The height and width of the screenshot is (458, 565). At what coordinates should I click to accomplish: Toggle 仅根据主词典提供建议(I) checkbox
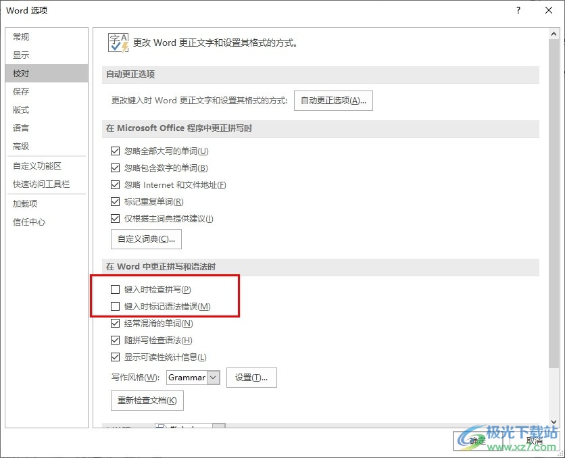(x=116, y=219)
